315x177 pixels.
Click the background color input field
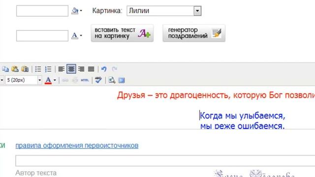click(42, 11)
